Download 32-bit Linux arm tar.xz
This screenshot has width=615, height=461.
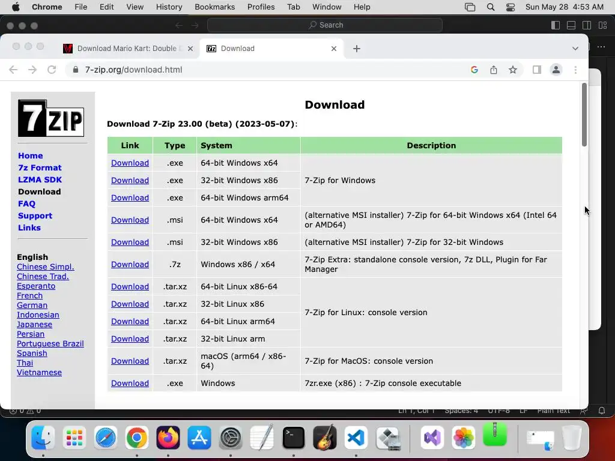point(130,339)
